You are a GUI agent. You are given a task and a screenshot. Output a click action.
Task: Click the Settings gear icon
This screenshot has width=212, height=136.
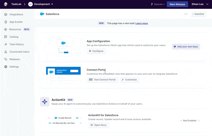pyautogui.click(x=6, y=67)
